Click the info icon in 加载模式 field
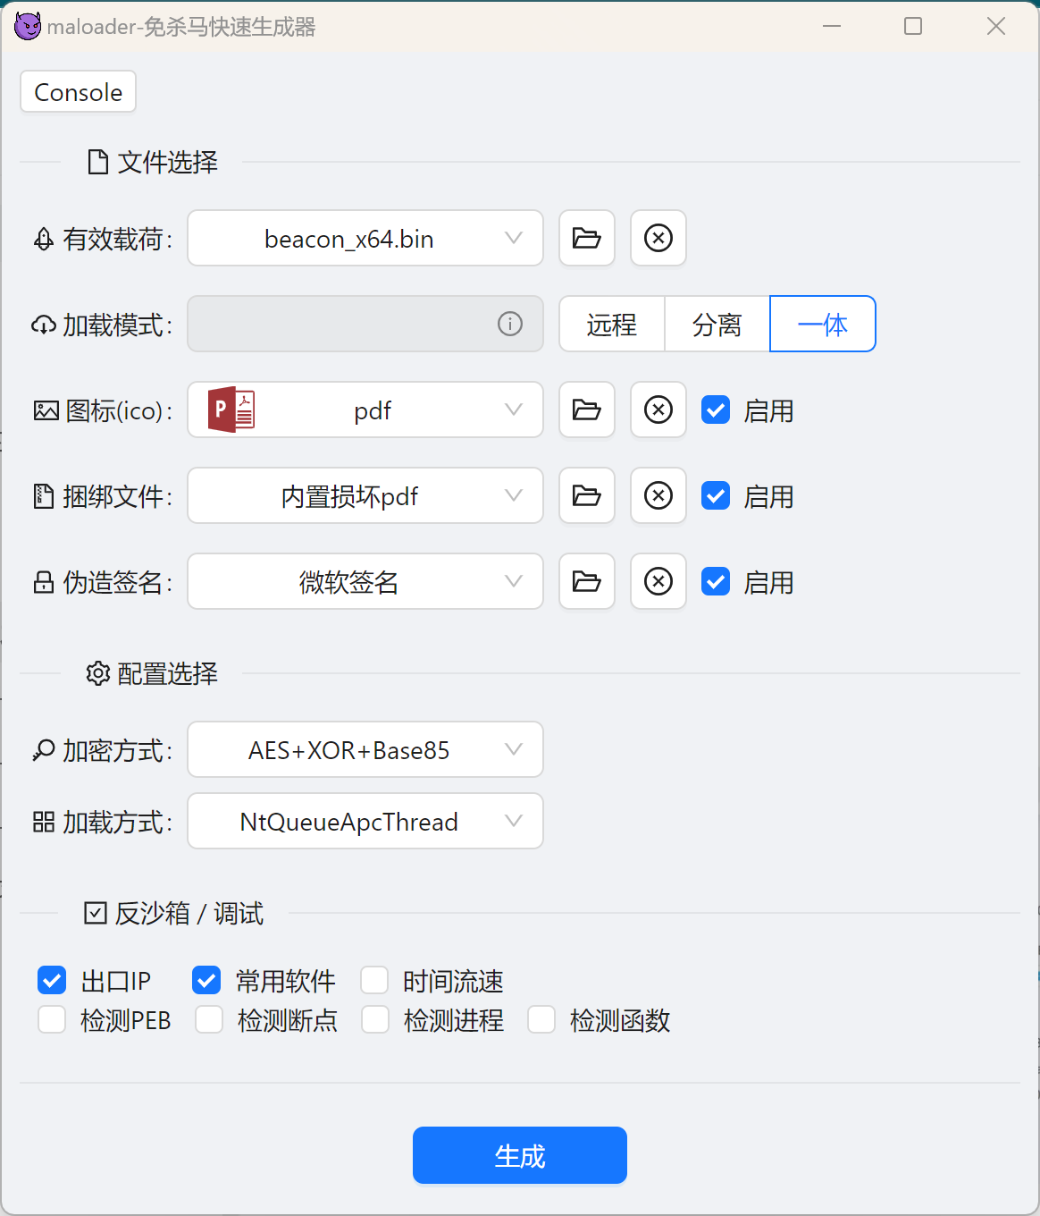 pos(510,324)
